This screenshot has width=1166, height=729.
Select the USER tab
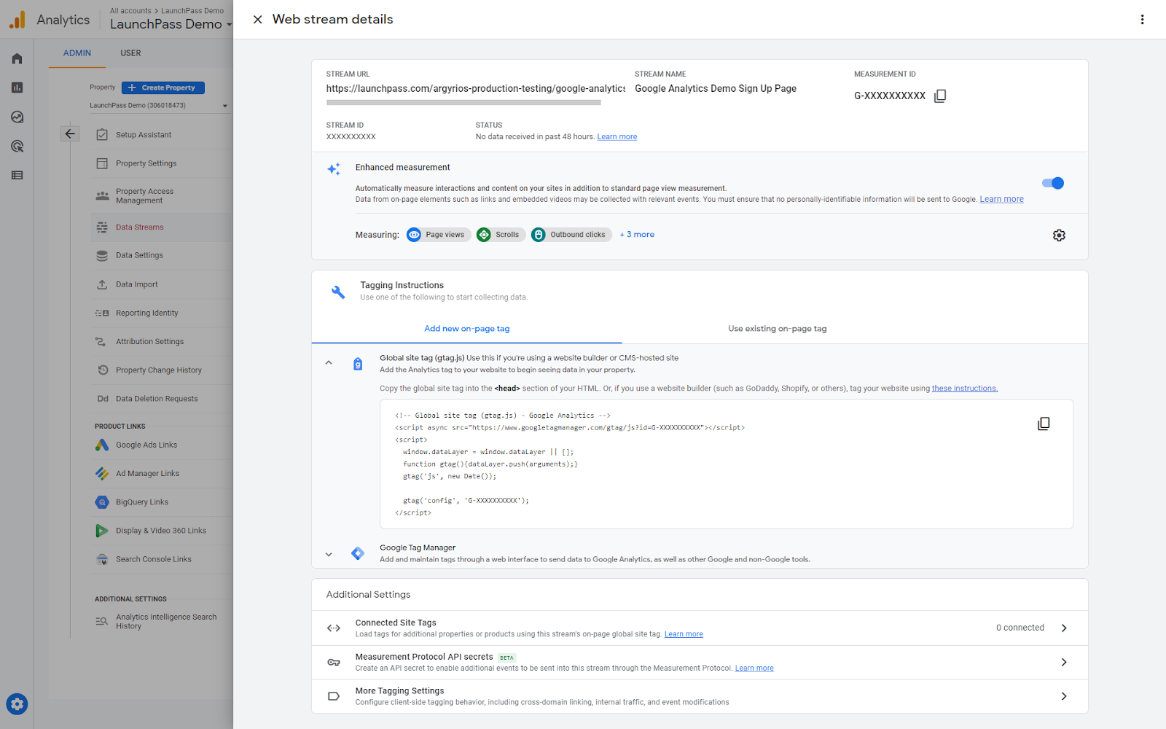tap(131, 53)
